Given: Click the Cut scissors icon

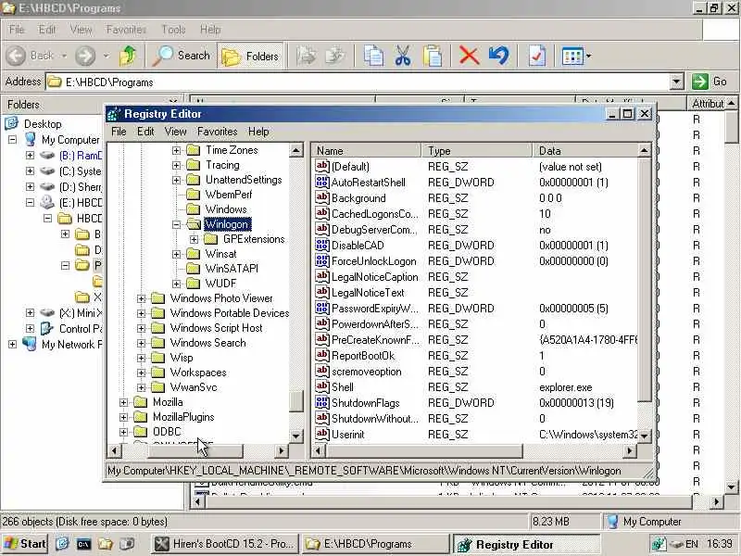Looking at the screenshot, I should 403,56.
